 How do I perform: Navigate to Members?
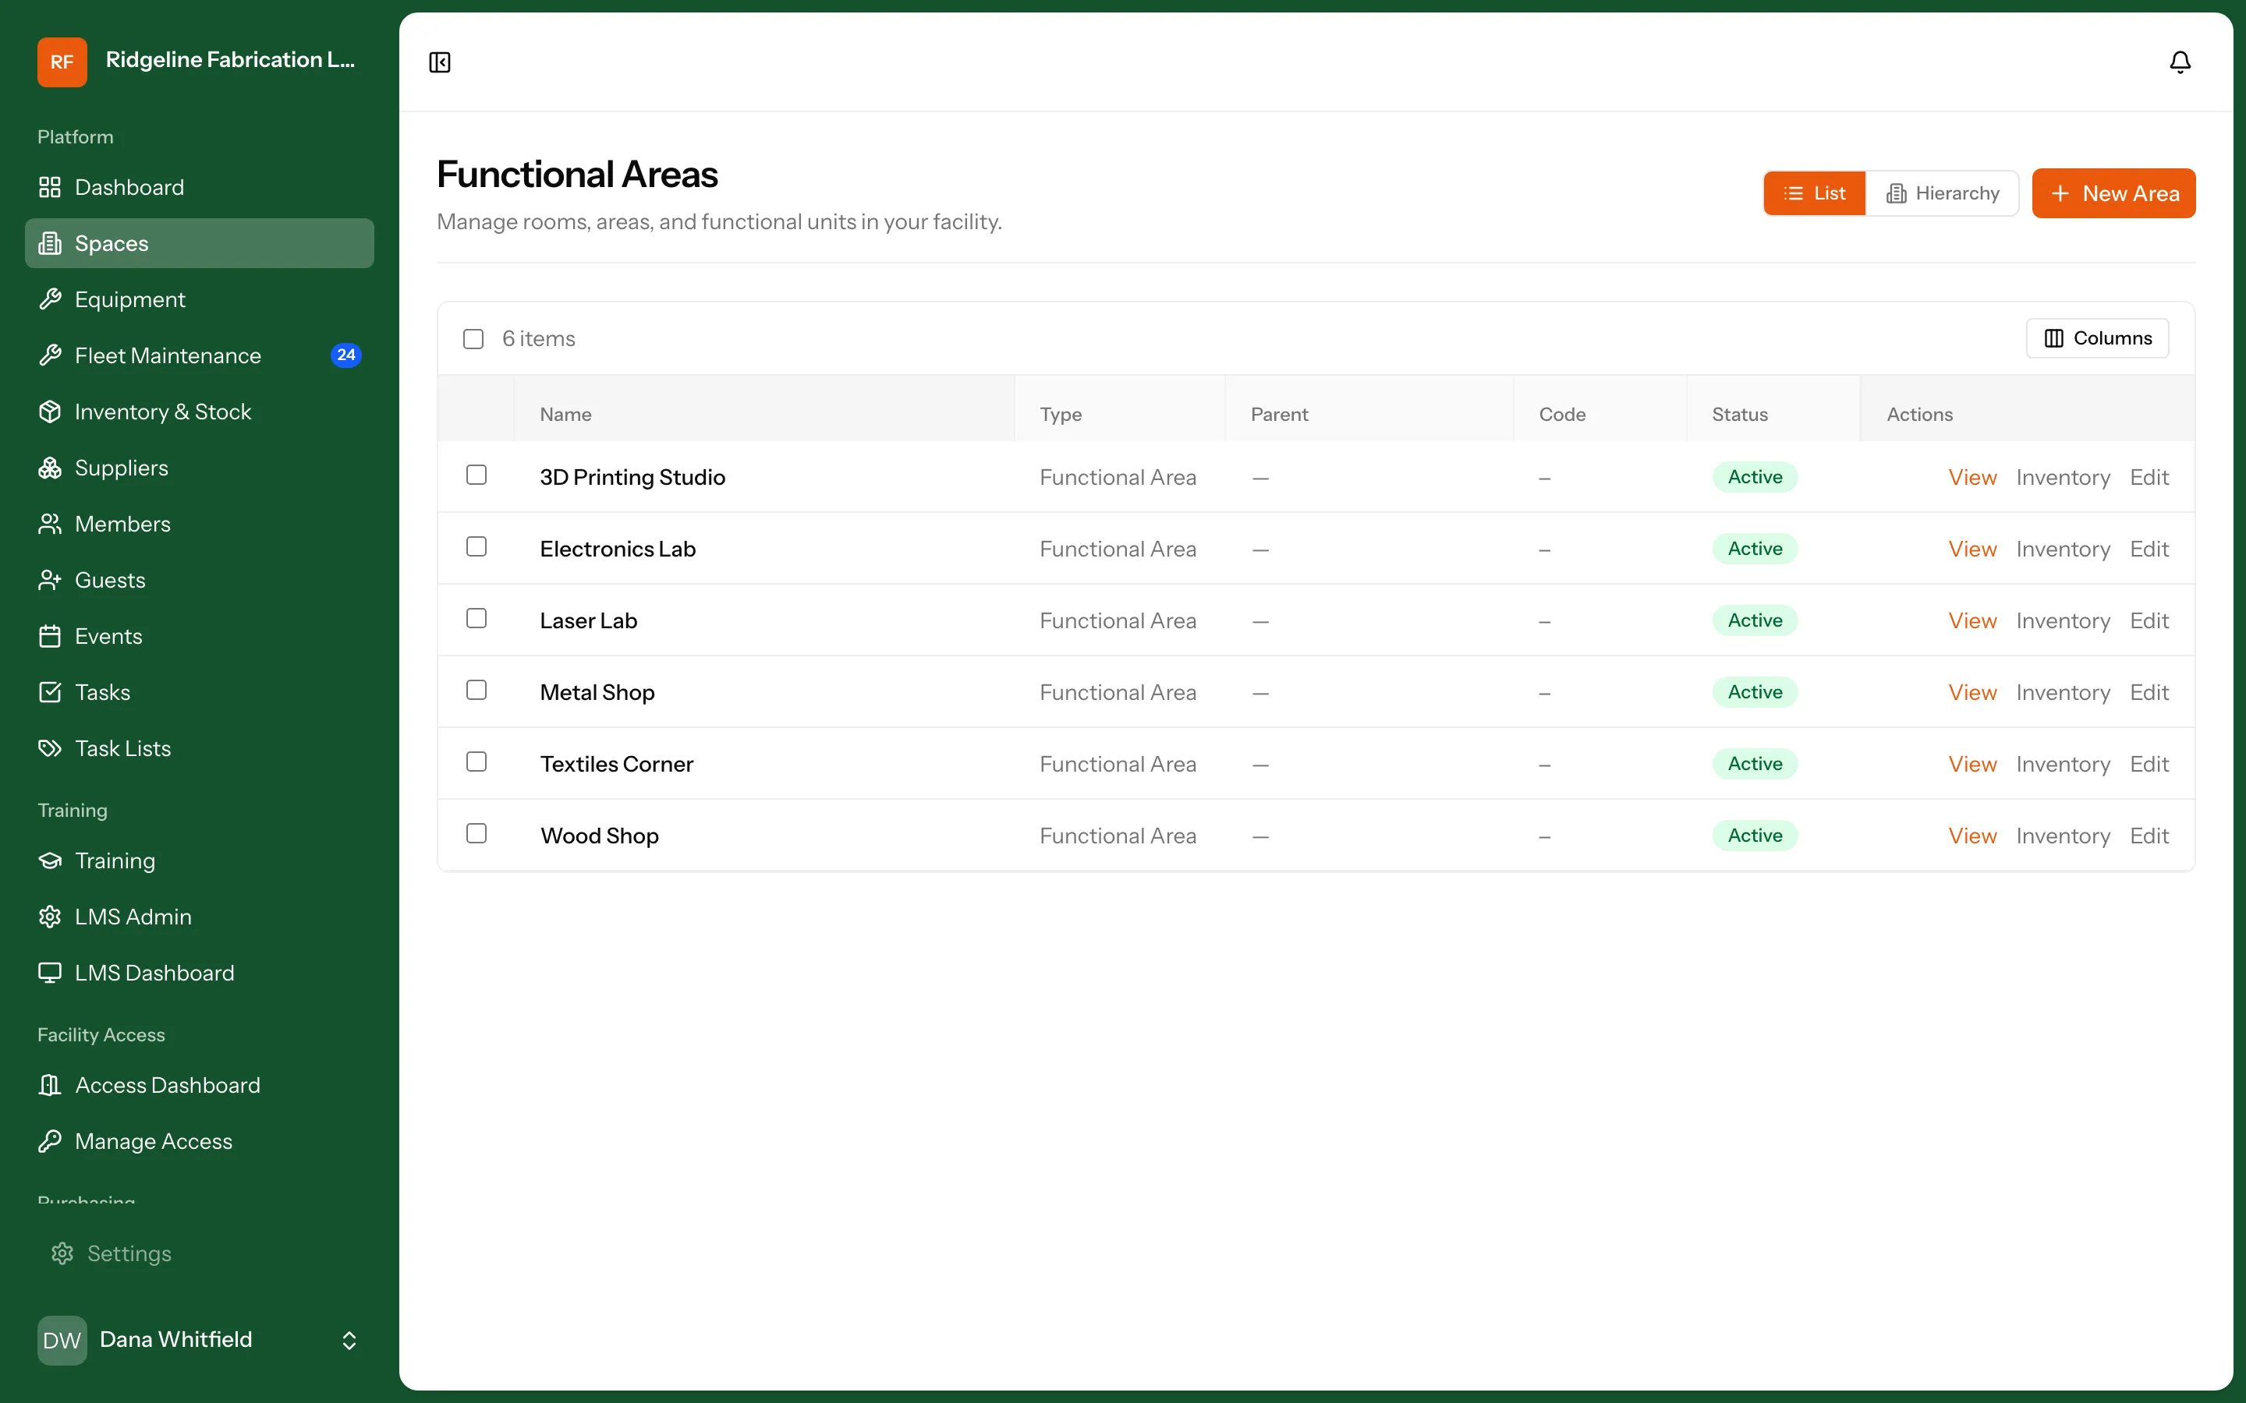(200, 525)
